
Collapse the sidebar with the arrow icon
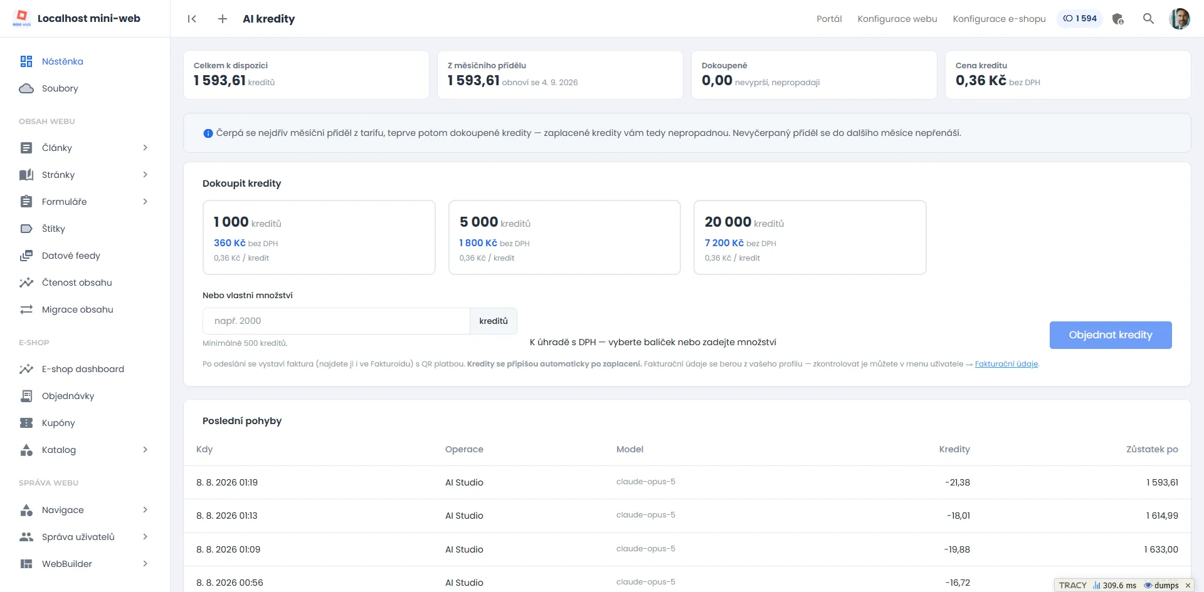(x=192, y=19)
